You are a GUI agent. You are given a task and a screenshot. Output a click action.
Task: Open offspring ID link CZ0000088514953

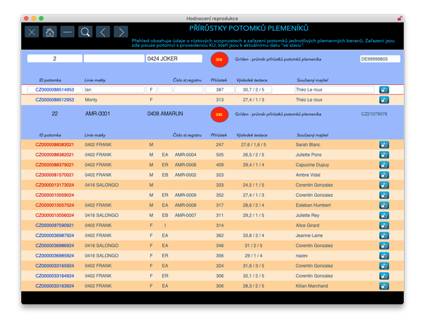54,89
